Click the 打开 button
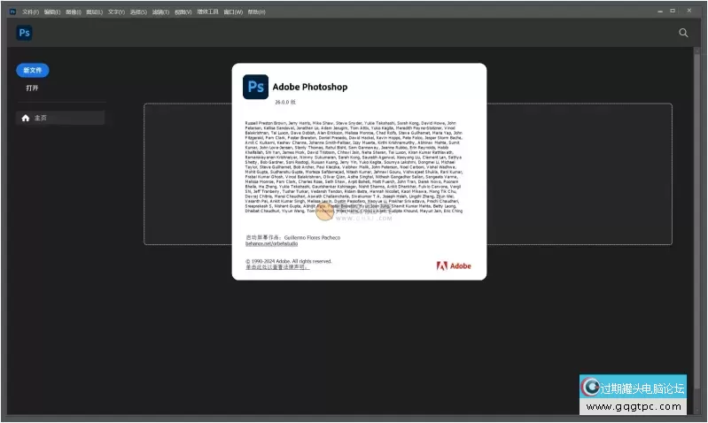 (32, 88)
